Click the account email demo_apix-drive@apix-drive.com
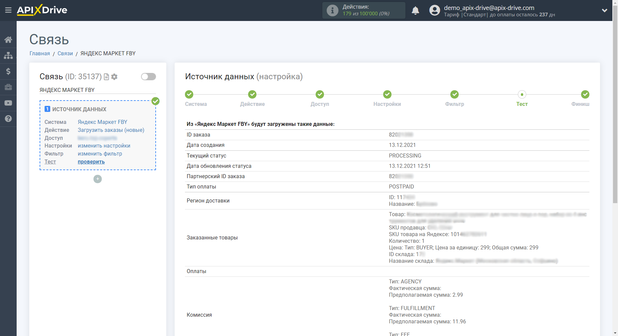618x336 pixels. pos(489,8)
